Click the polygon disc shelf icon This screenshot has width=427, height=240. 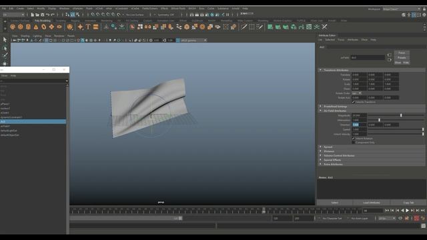click(59, 27)
